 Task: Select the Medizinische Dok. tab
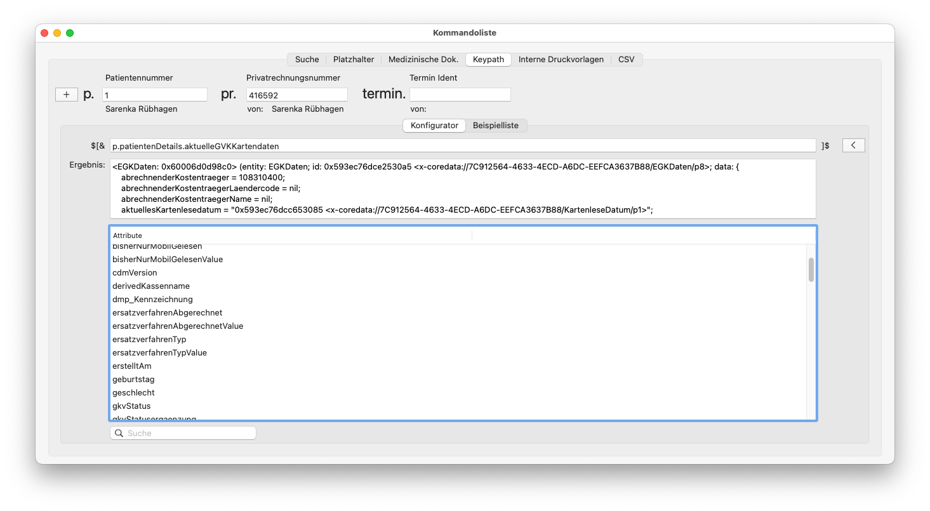[x=423, y=60]
